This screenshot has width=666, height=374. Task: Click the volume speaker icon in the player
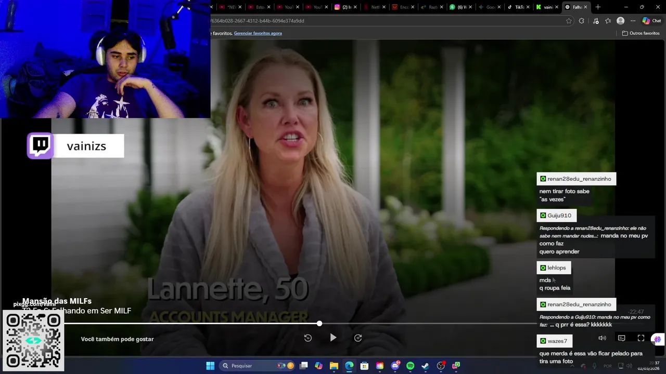click(x=602, y=338)
